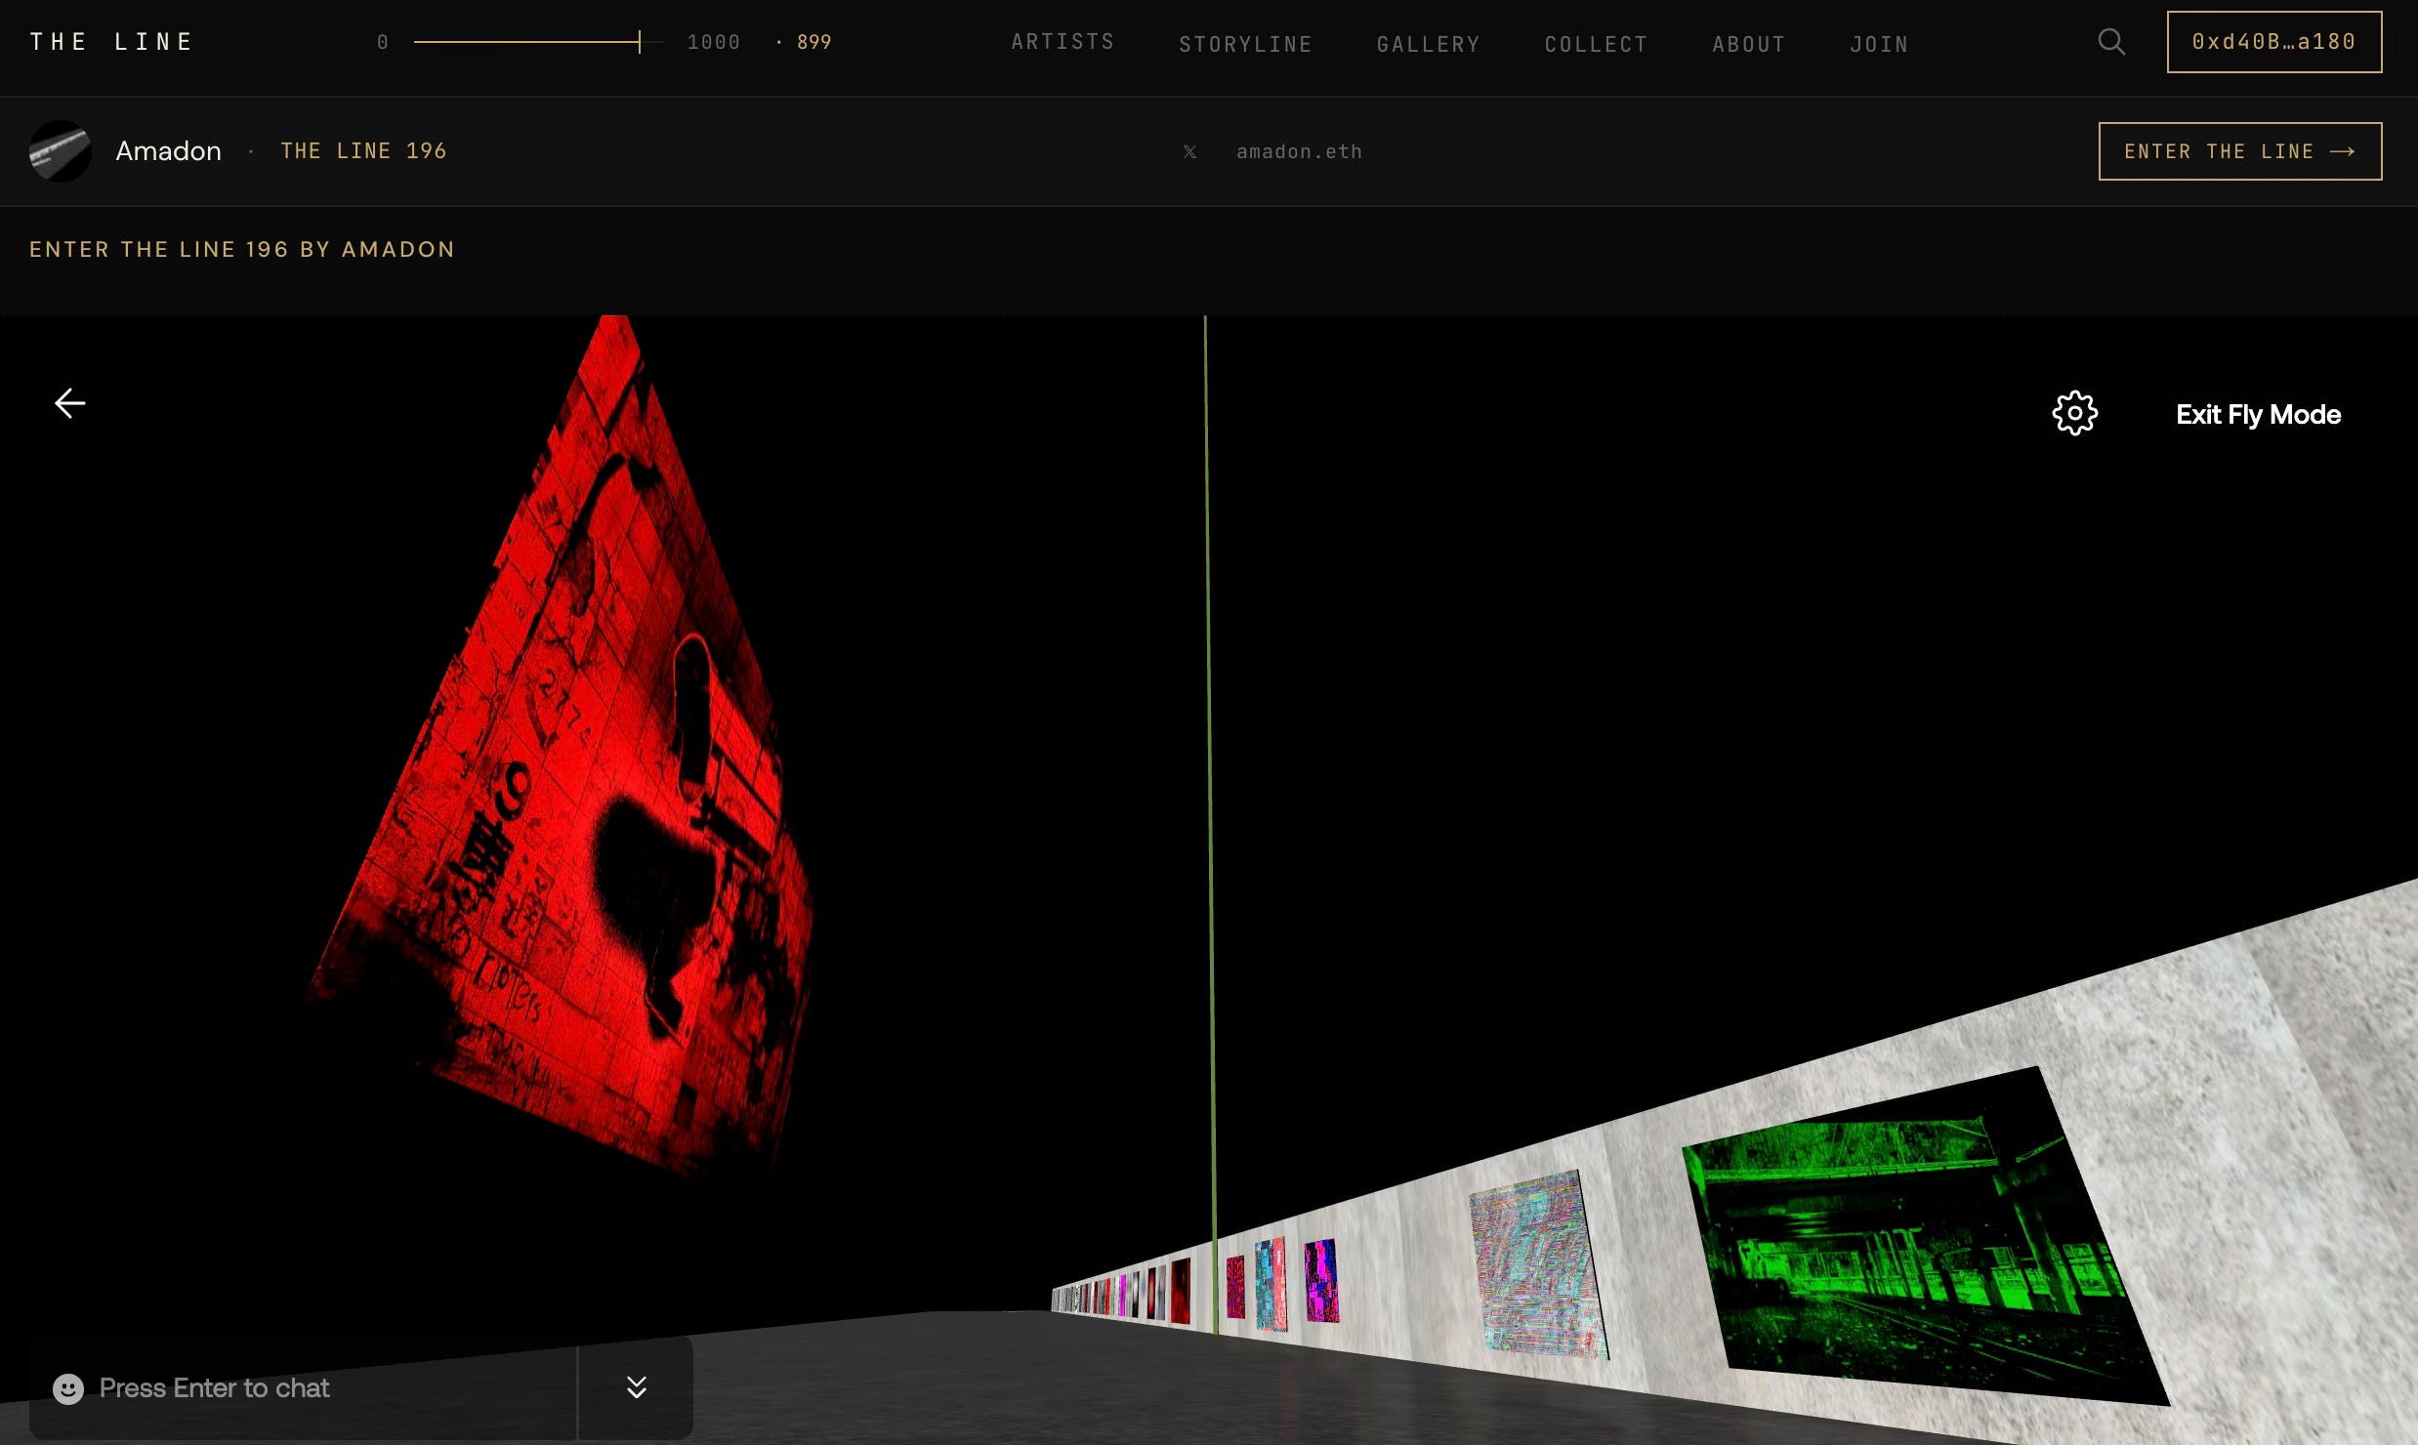This screenshot has width=2418, height=1445.
Task: Click the back arrow icon
Action: [x=69, y=403]
